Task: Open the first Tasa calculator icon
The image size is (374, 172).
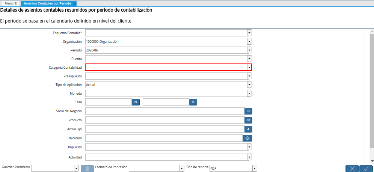Action: point(136,102)
